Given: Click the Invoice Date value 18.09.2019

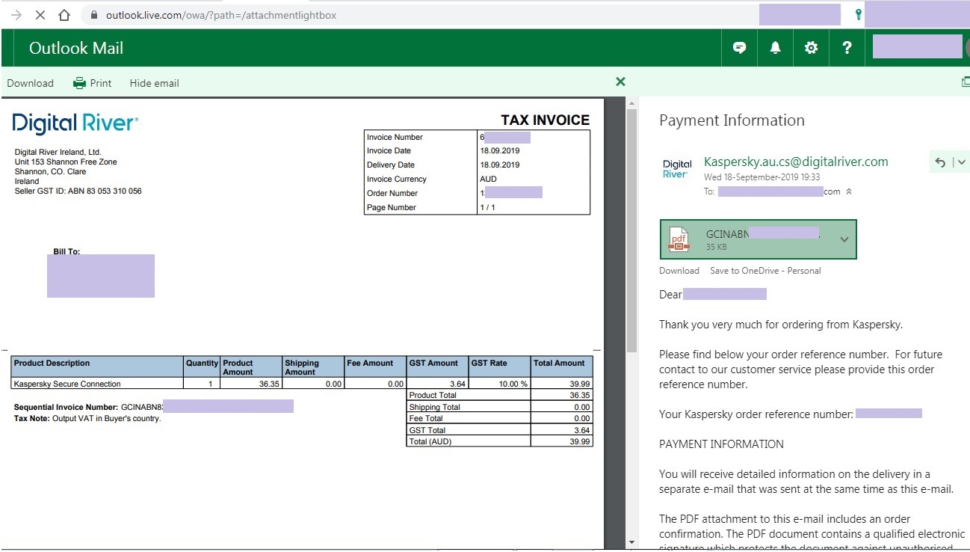Looking at the screenshot, I should 500,151.
